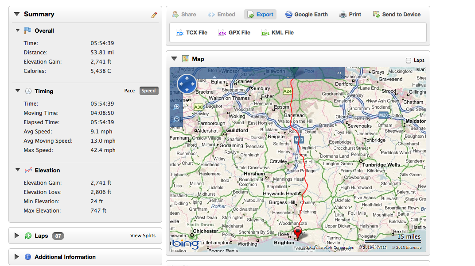The width and height of the screenshot is (475, 266).
Task: Click the View Splits link
Action: [143, 236]
